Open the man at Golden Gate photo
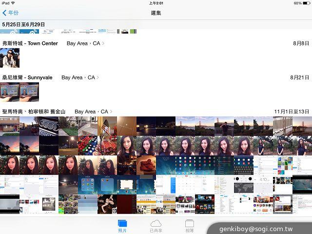The image size is (312, 234). [x=224, y=126]
